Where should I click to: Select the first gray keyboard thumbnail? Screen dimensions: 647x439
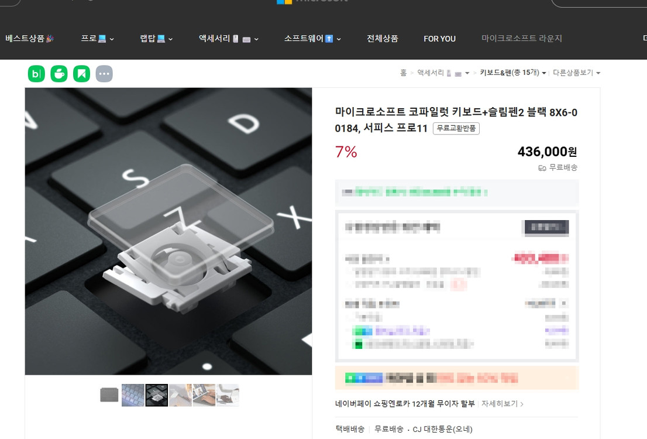click(x=109, y=395)
